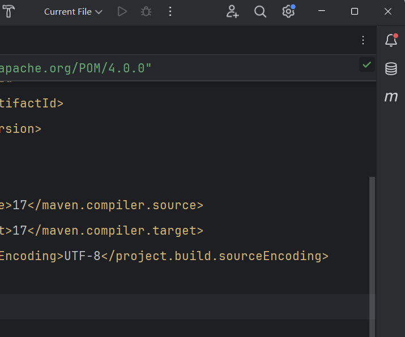Click the project.build.sourceEncoding closing tag
The image size is (405, 337).
tap(215, 256)
